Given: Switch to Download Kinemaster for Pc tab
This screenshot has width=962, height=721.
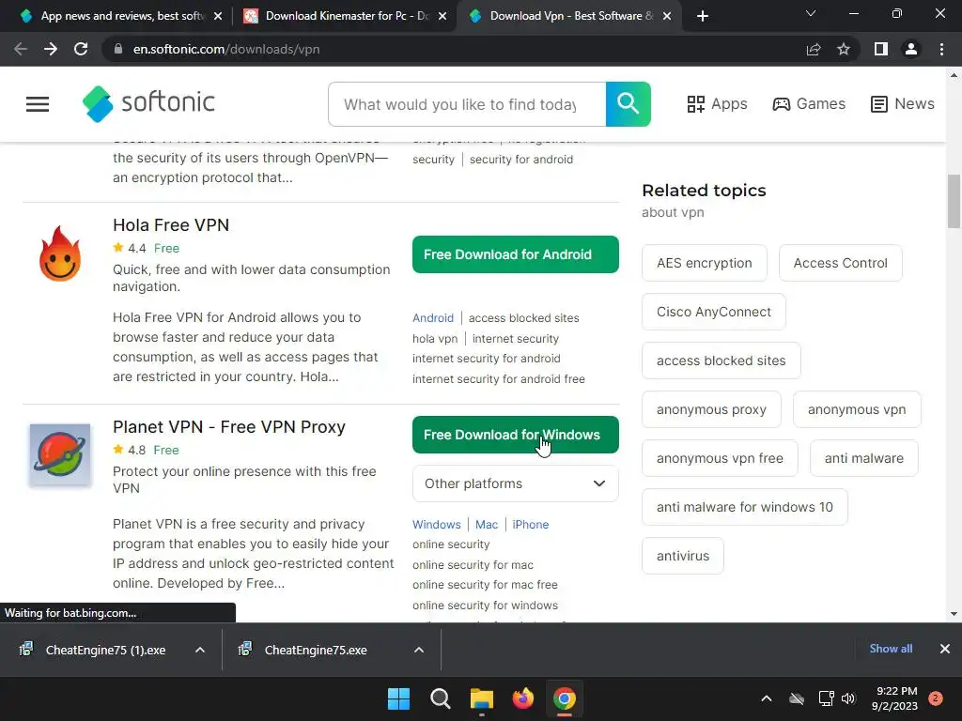Looking at the screenshot, I should pyautogui.click(x=346, y=16).
